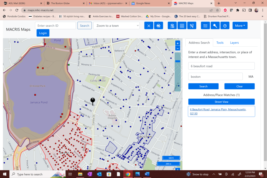267x178 pixels.
Task: Switch to the Layers tab
Action: (234, 43)
